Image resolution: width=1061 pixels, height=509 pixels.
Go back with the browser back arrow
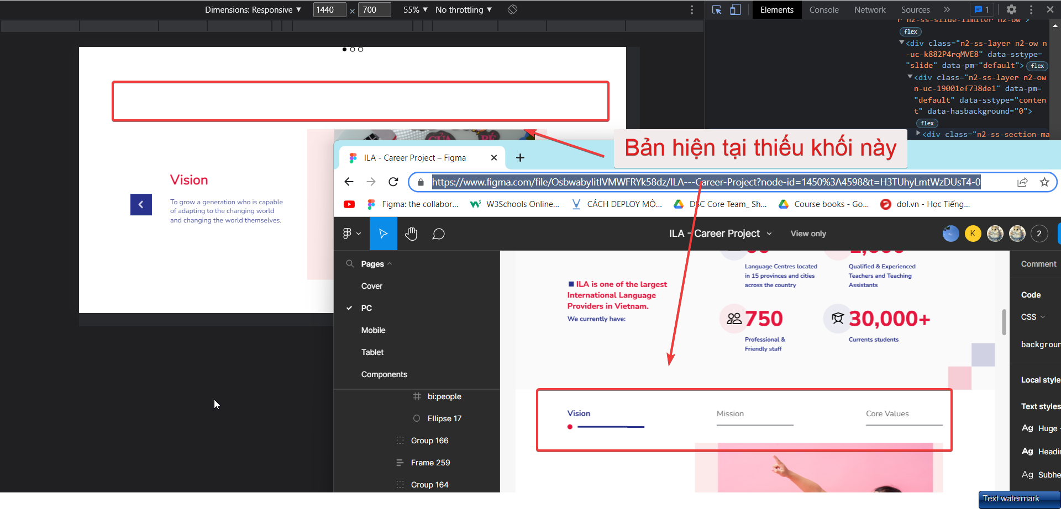tap(349, 182)
